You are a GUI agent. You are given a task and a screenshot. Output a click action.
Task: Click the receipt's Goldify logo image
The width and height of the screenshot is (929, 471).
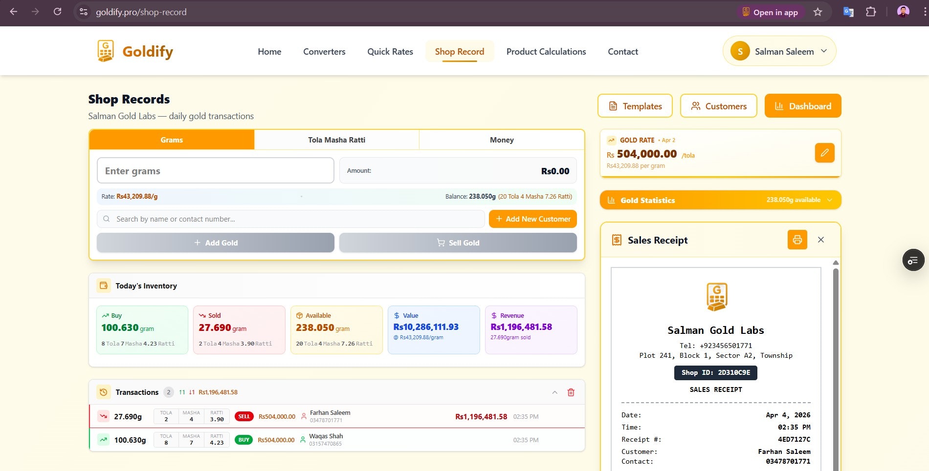tap(717, 297)
